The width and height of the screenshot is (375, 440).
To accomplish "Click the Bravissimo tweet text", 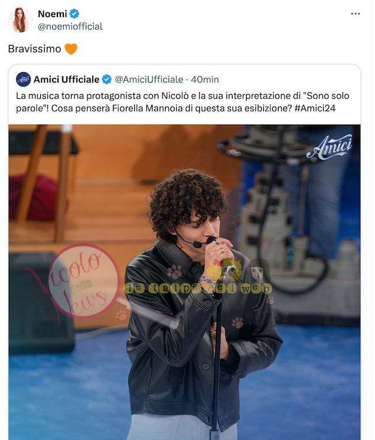I will (x=34, y=49).
